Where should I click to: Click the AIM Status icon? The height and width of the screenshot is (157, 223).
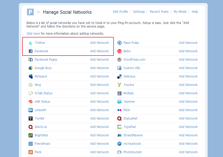pyautogui.click(x=31, y=102)
